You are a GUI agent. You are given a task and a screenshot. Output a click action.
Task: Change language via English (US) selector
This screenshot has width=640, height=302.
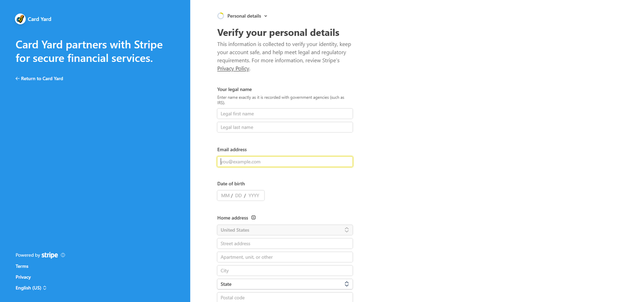(x=31, y=288)
